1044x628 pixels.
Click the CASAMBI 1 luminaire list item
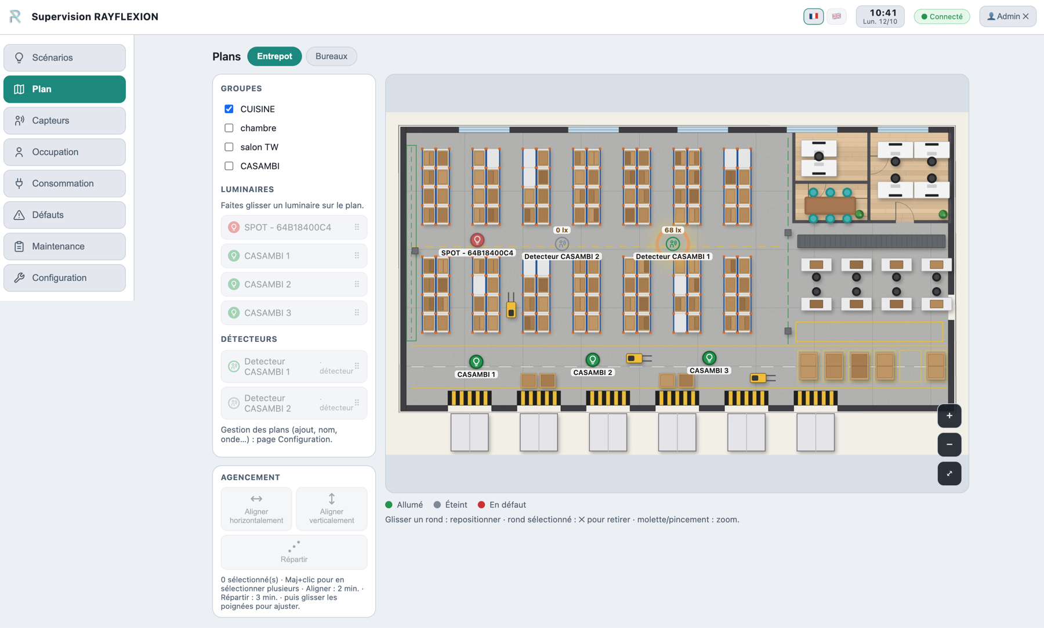[294, 256]
